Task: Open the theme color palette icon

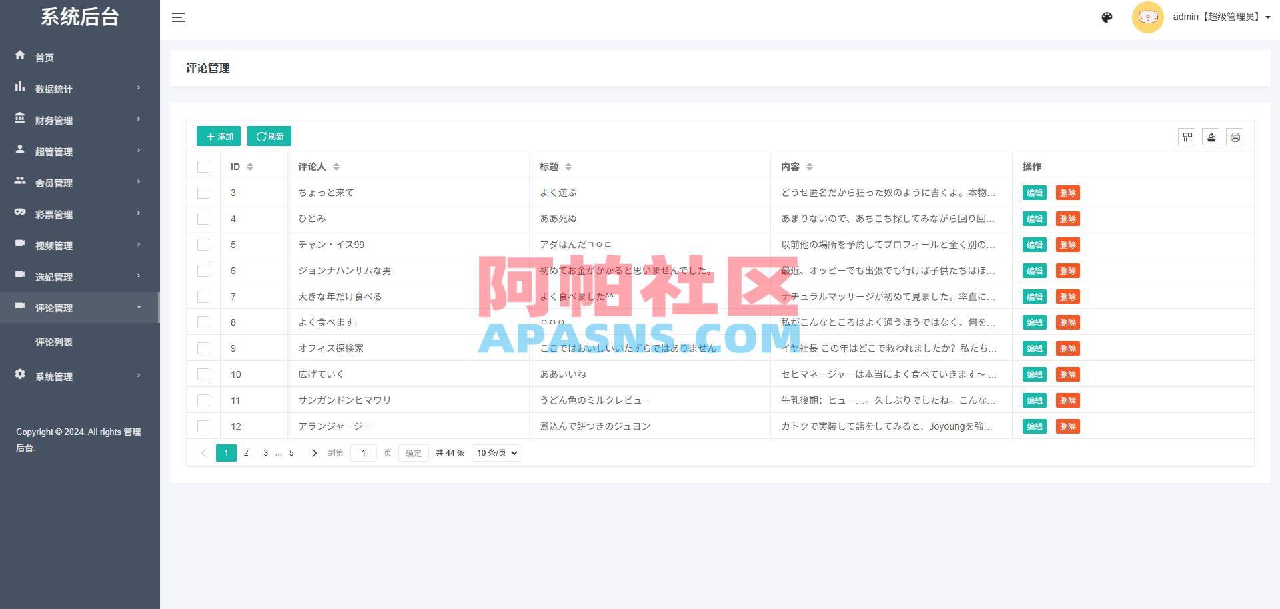Action: point(1107,17)
